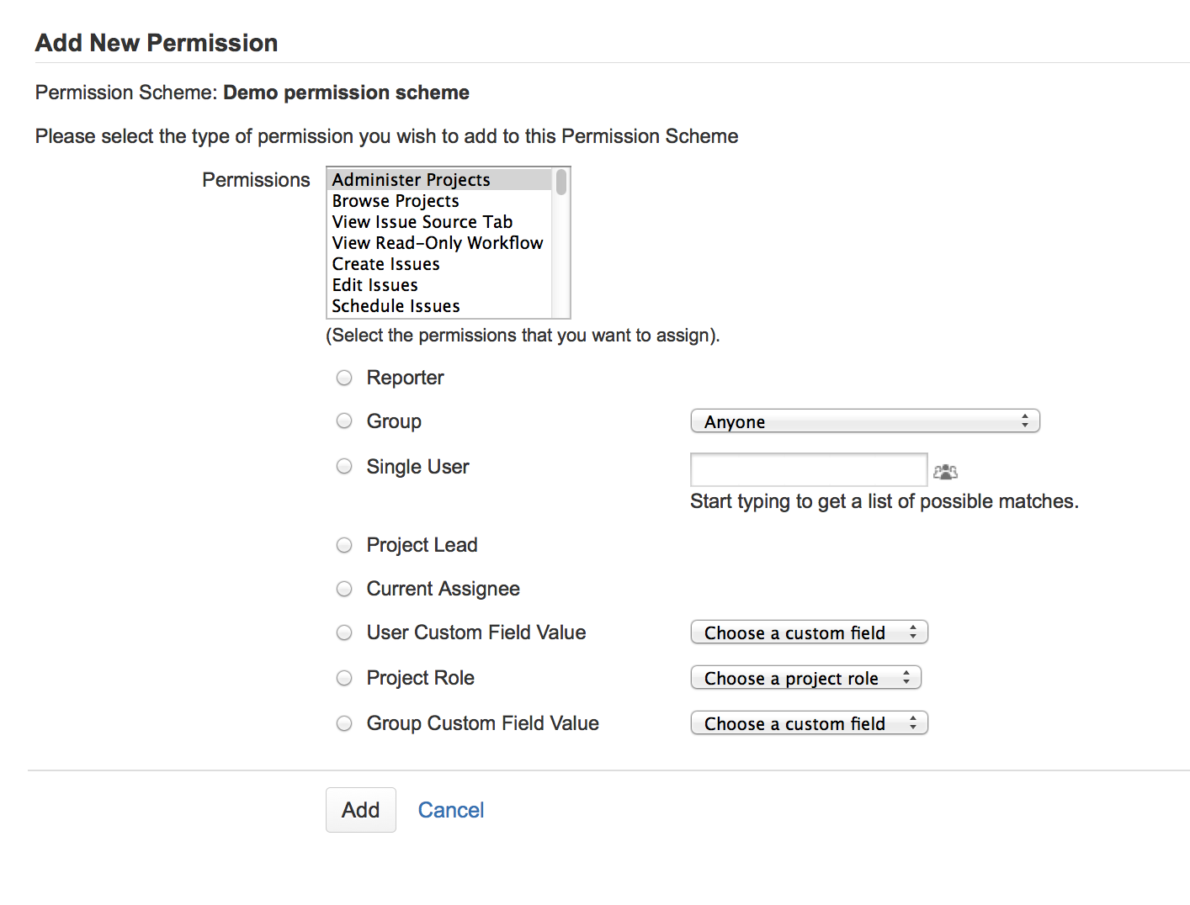Expand the User Custom Field Value dropdown
The width and height of the screenshot is (1190, 905).
(809, 632)
